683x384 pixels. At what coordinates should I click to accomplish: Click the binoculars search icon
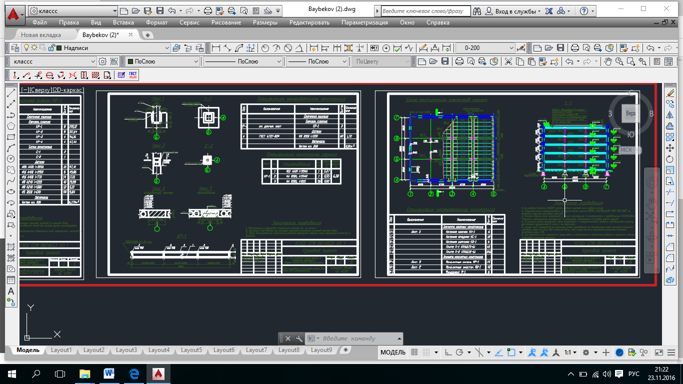tap(477, 10)
